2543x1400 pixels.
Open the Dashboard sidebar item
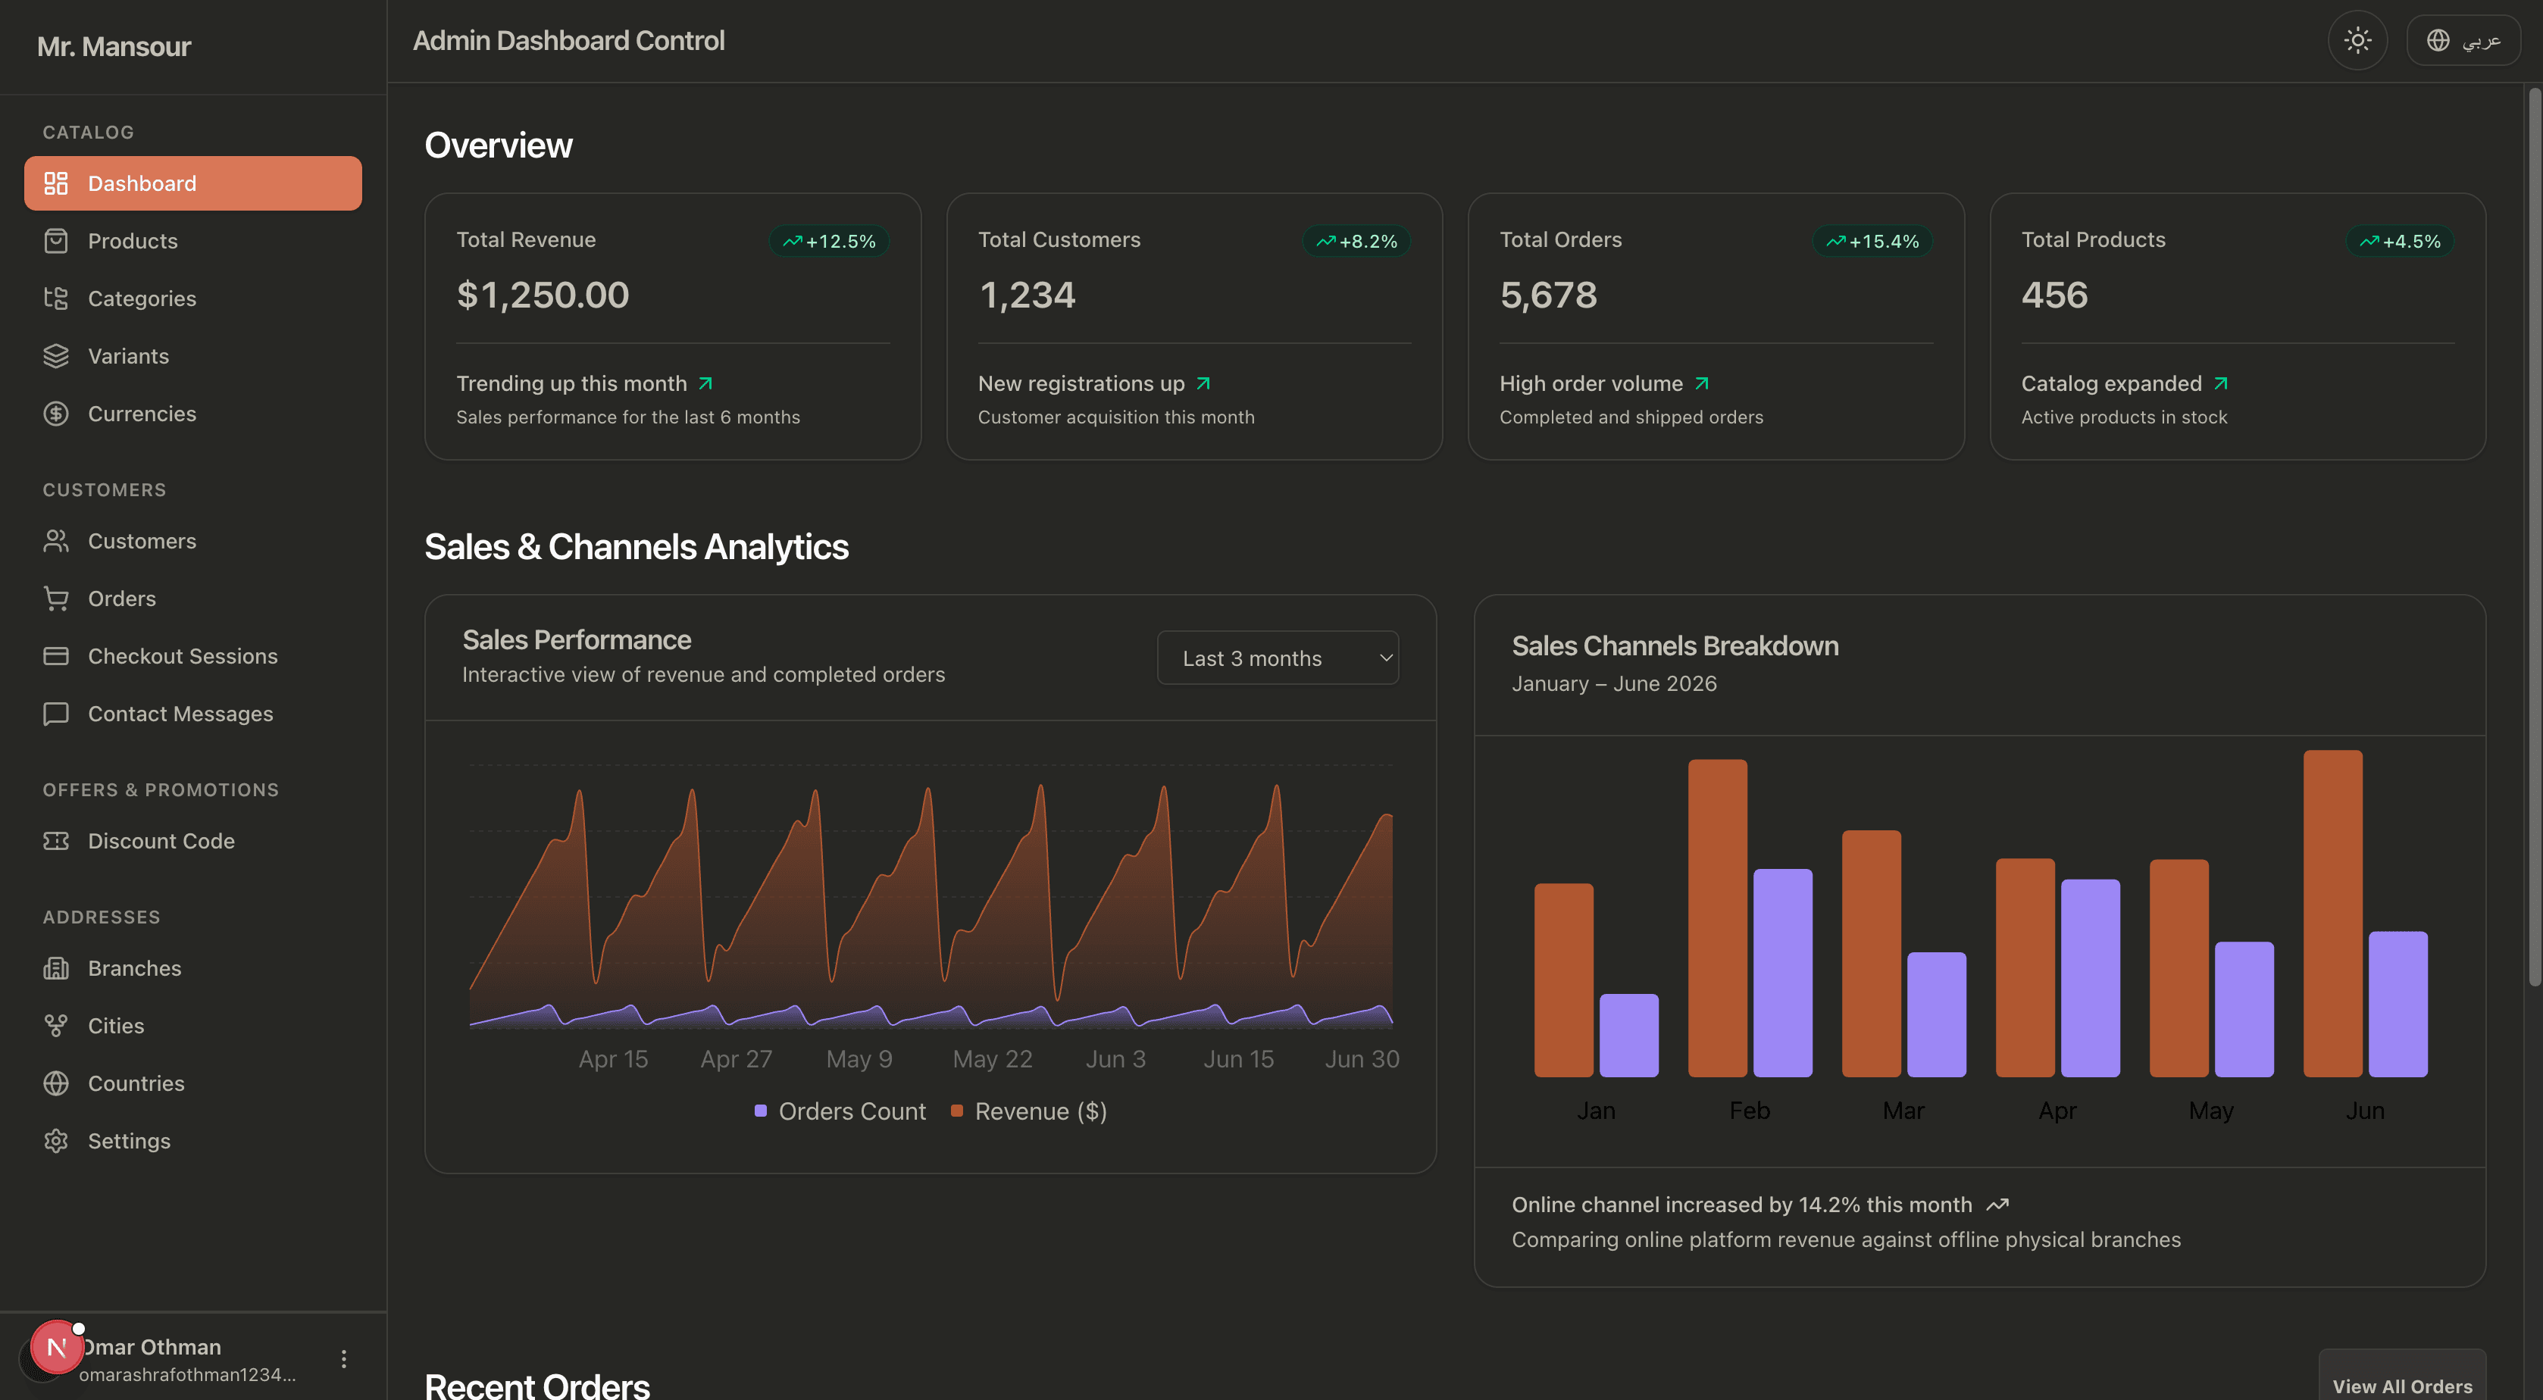[192, 183]
